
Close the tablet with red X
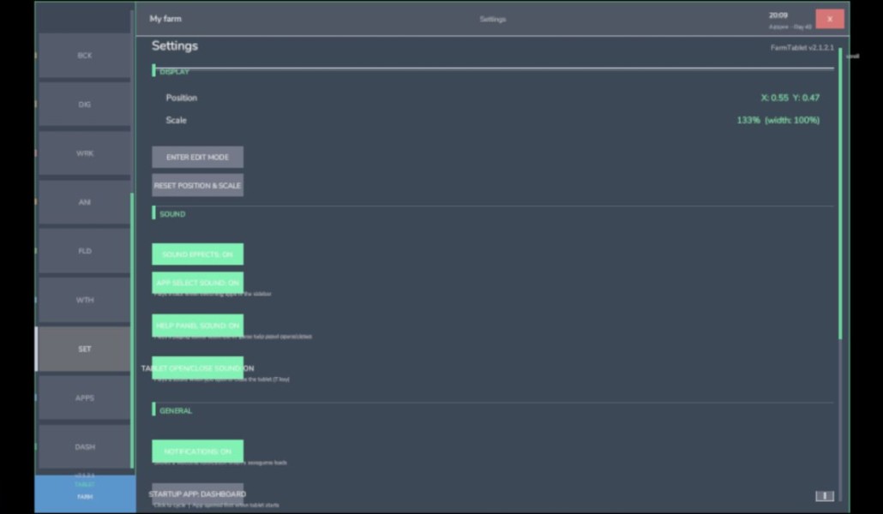pyautogui.click(x=830, y=19)
